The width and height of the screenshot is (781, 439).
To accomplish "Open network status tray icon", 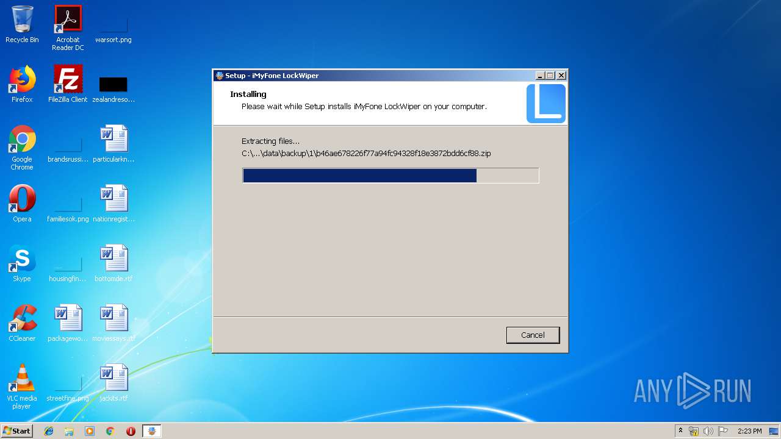I will click(694, 431).
